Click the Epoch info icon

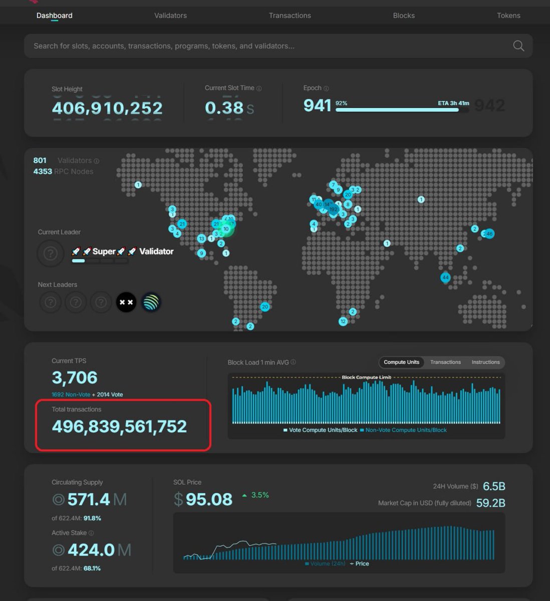(x=326, y=89)
